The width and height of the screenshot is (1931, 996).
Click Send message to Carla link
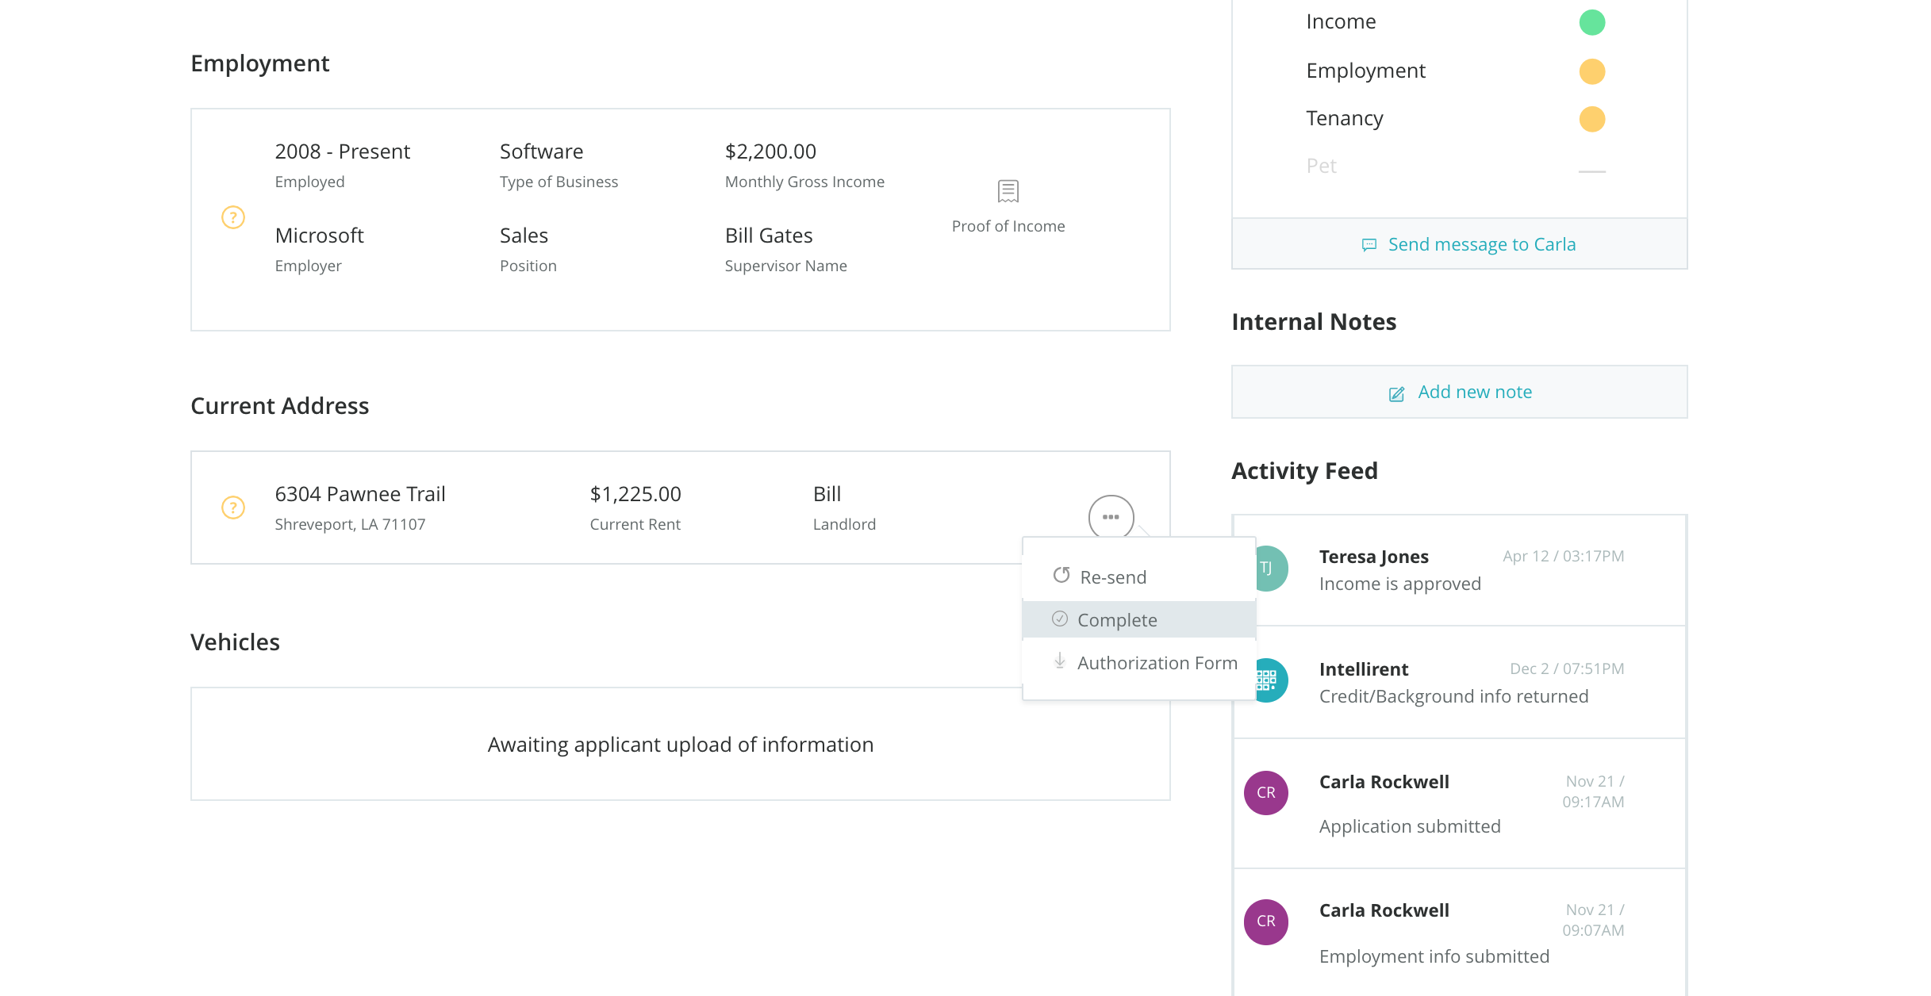(x=1481, y=245)
